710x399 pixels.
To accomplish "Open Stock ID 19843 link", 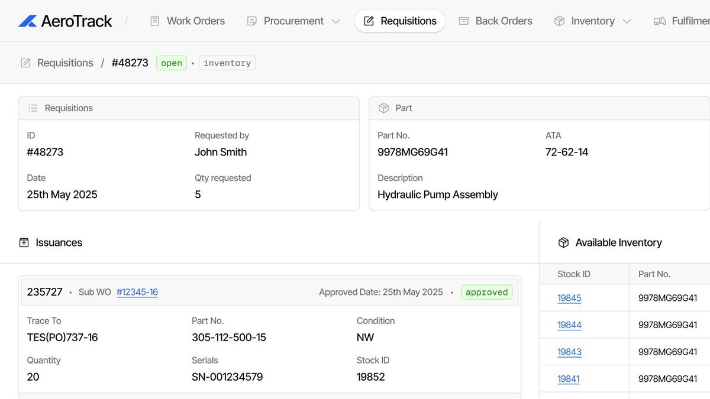I will tap(569, 352).
